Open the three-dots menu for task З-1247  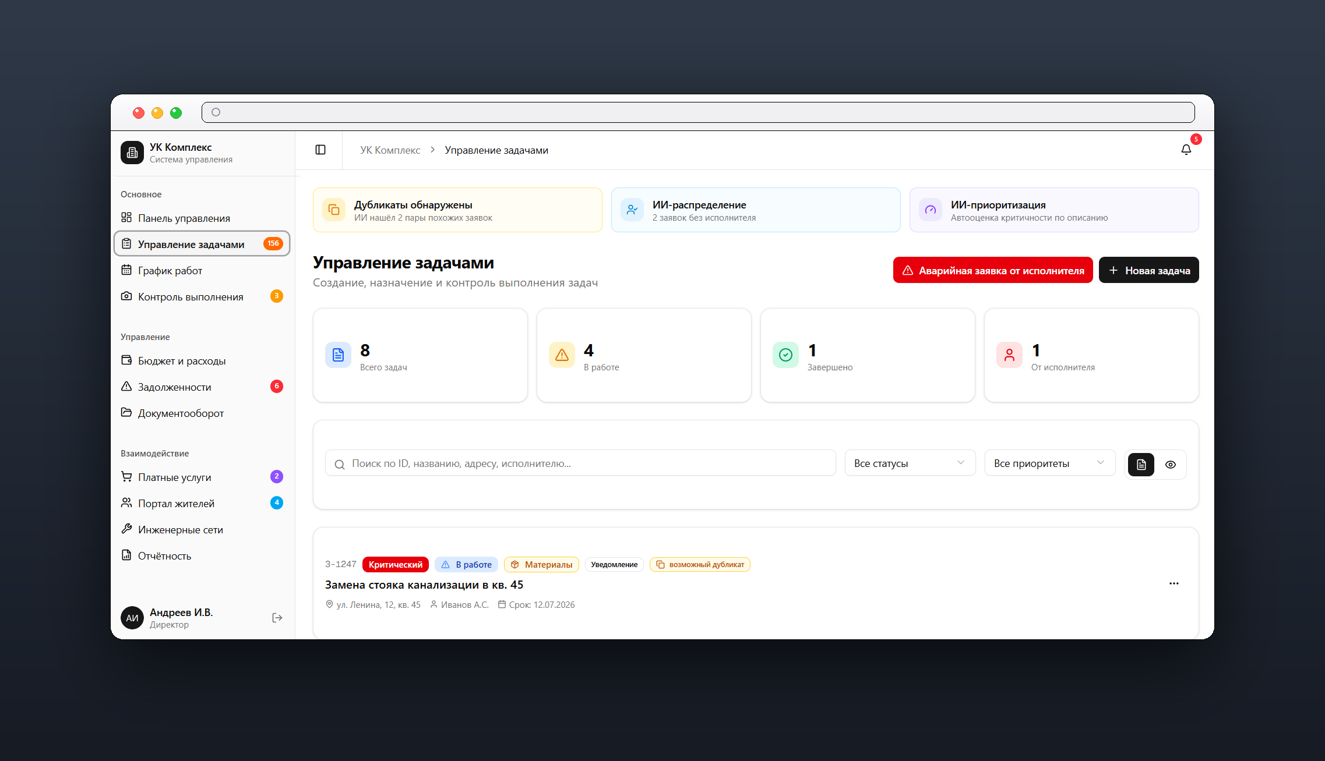pyautogui.click(x=1174, y=583)
